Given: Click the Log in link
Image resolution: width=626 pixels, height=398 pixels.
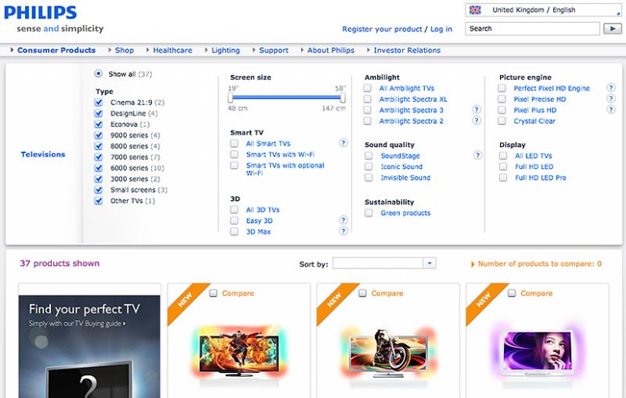Looking at the screenshot, I should click(x=441, y=29).
